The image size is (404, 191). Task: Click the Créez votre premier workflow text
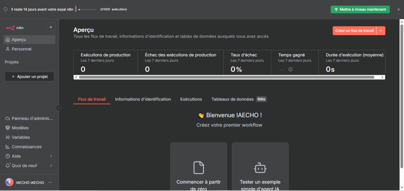[229, 125]
